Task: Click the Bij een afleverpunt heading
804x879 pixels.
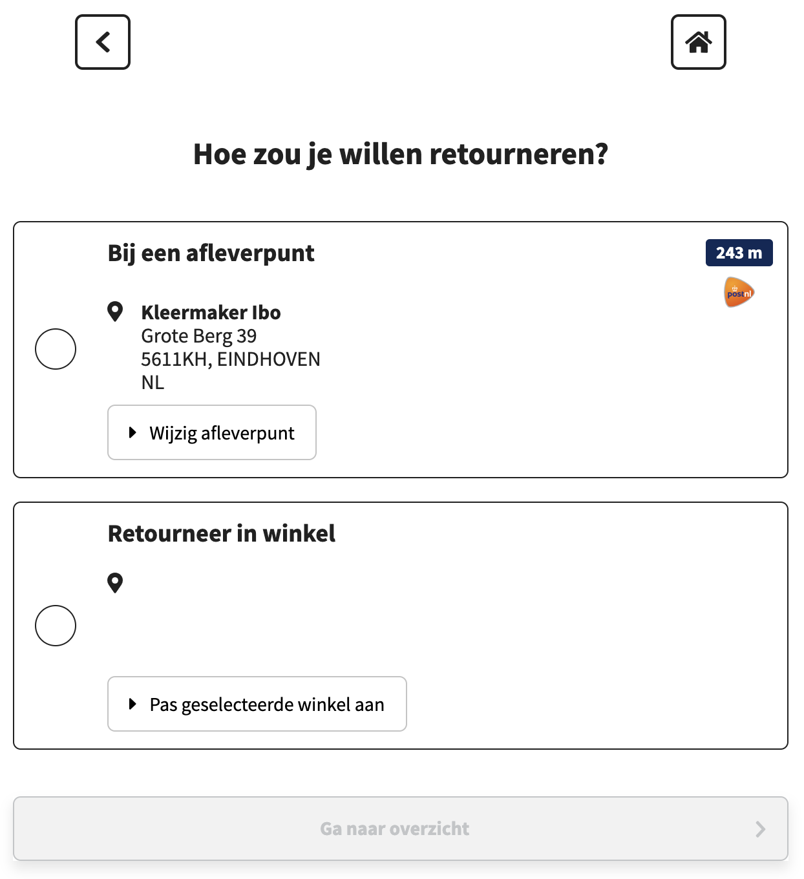Action: 211,253
